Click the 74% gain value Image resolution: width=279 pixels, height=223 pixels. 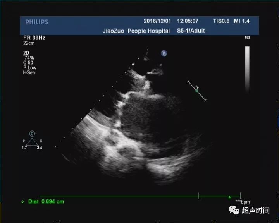(x=29, y=58)
